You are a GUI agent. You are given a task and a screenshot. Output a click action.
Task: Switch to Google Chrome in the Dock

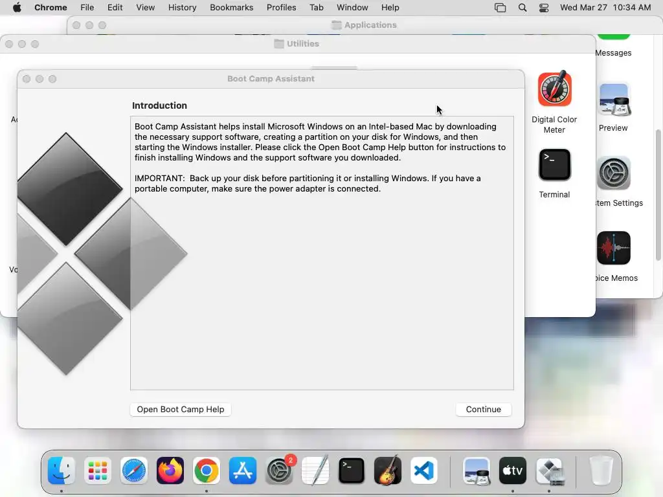pos(207,470)
